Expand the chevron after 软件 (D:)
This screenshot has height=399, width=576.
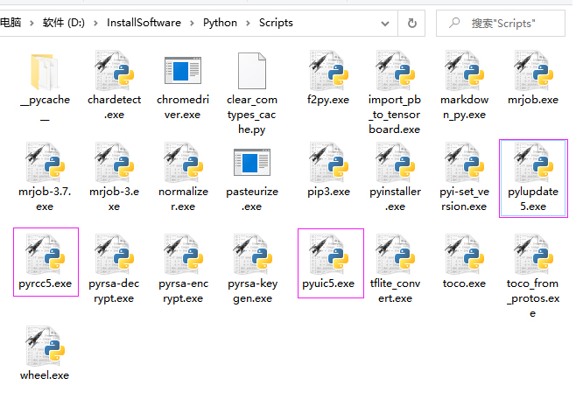(95, 23)
